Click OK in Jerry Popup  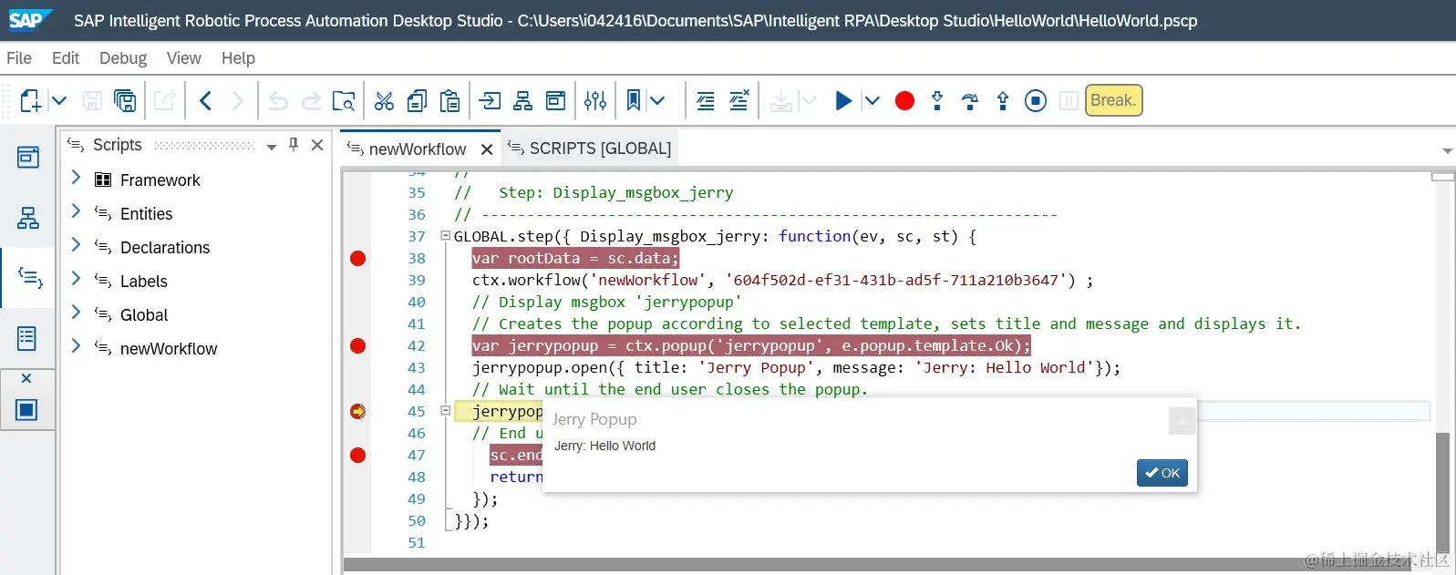[1162, 473]
